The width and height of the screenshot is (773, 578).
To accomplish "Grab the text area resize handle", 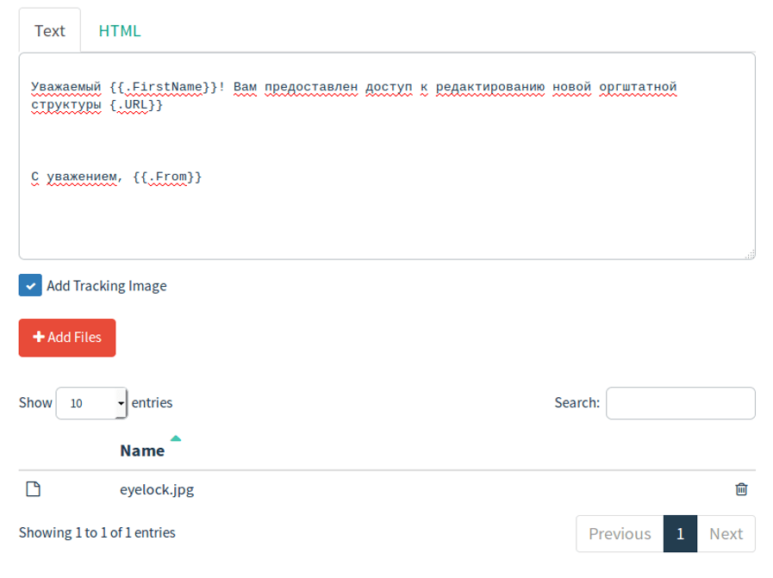I will click(x=750, y=254).
